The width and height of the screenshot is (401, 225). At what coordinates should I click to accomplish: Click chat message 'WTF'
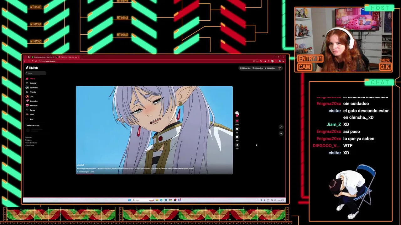pyautogui.click(x=348, y=146)
